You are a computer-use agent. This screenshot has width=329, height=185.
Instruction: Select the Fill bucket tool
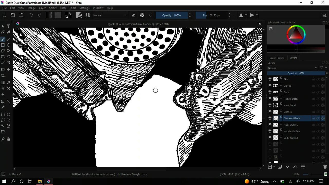3,94
